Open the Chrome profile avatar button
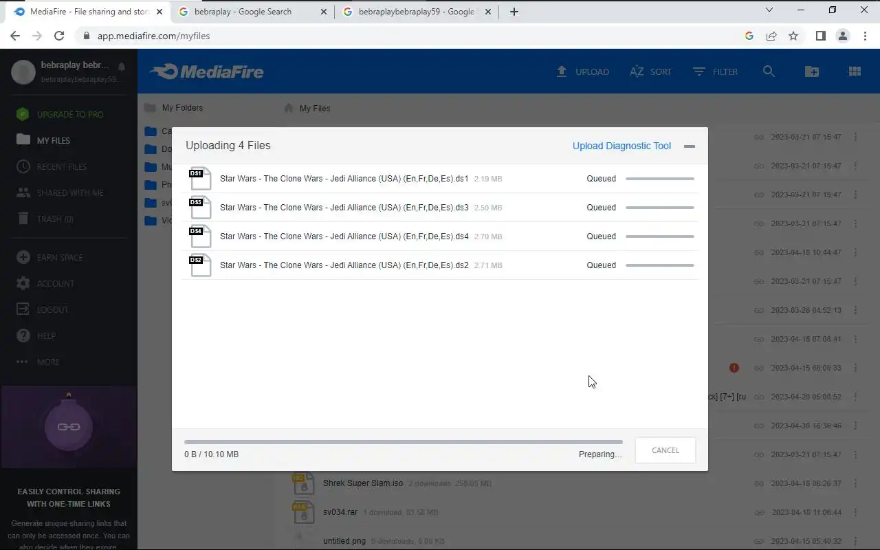The image size is (880, 550). tap(843, 36)
